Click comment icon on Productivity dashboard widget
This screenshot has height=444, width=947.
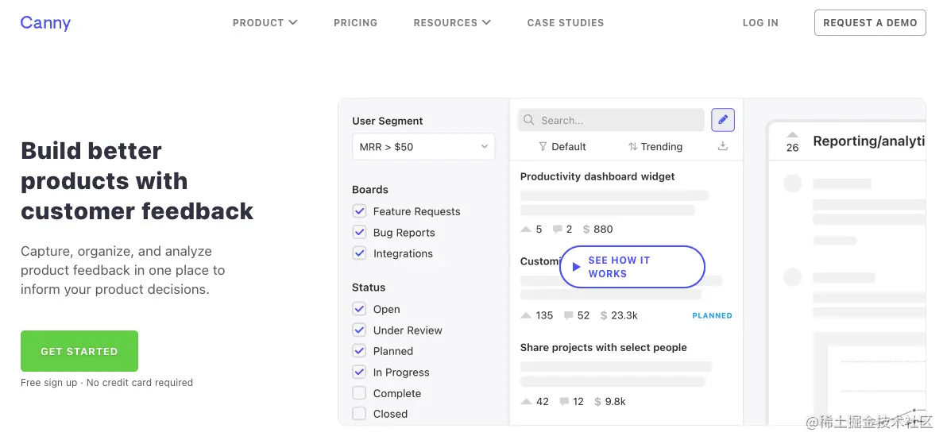[x=557, y=230]
